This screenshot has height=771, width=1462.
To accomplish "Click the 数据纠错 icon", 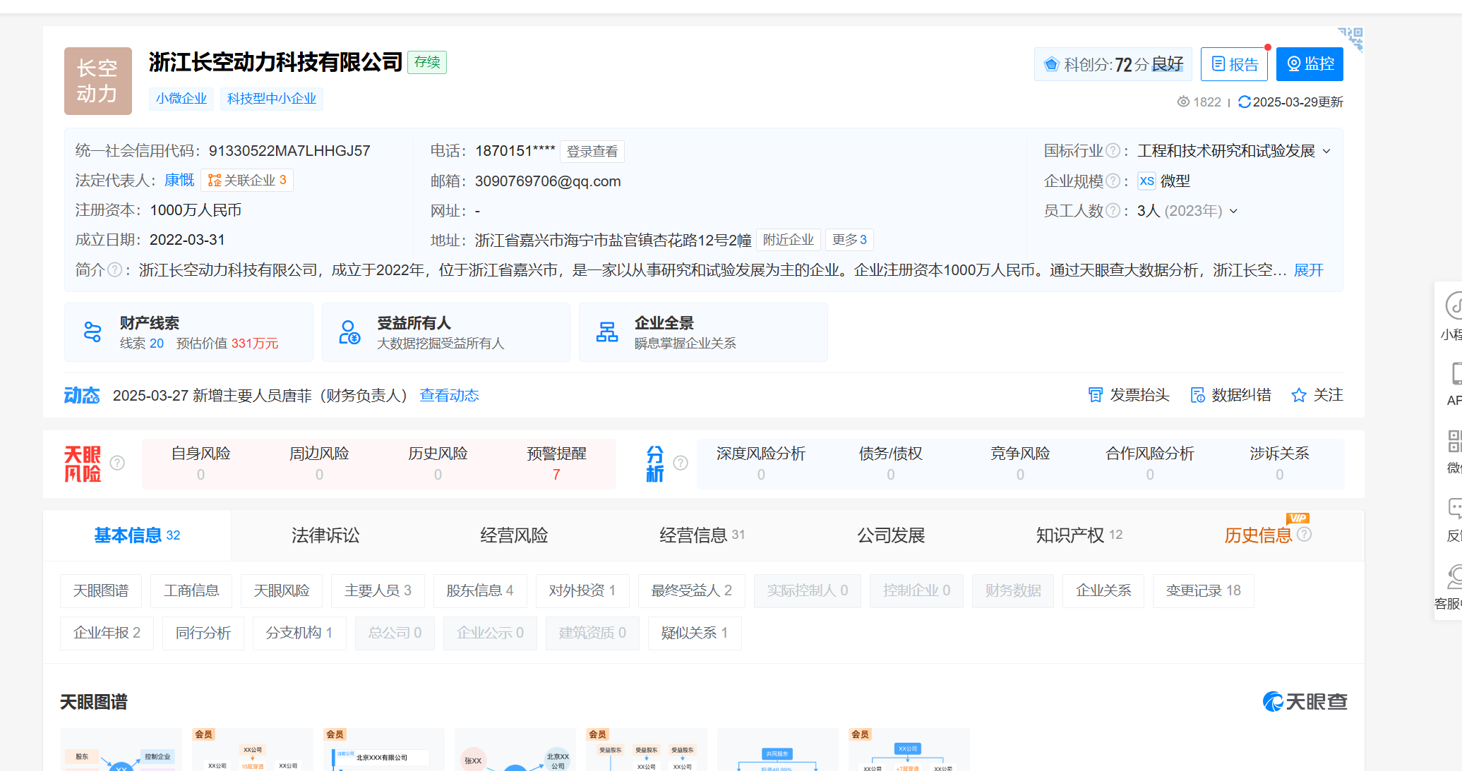I will pyautogui.click(x=1197, y=395).
